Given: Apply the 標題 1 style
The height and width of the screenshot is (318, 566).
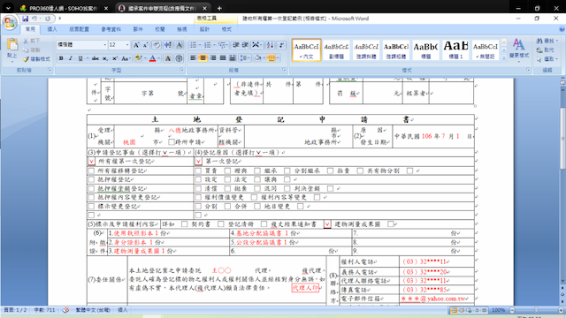Looking at the screenshot, I should coord(455,49).
